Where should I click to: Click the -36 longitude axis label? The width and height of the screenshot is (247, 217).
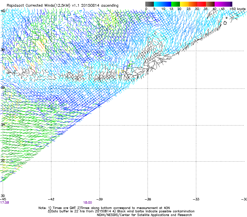click(x=148, y=199)
